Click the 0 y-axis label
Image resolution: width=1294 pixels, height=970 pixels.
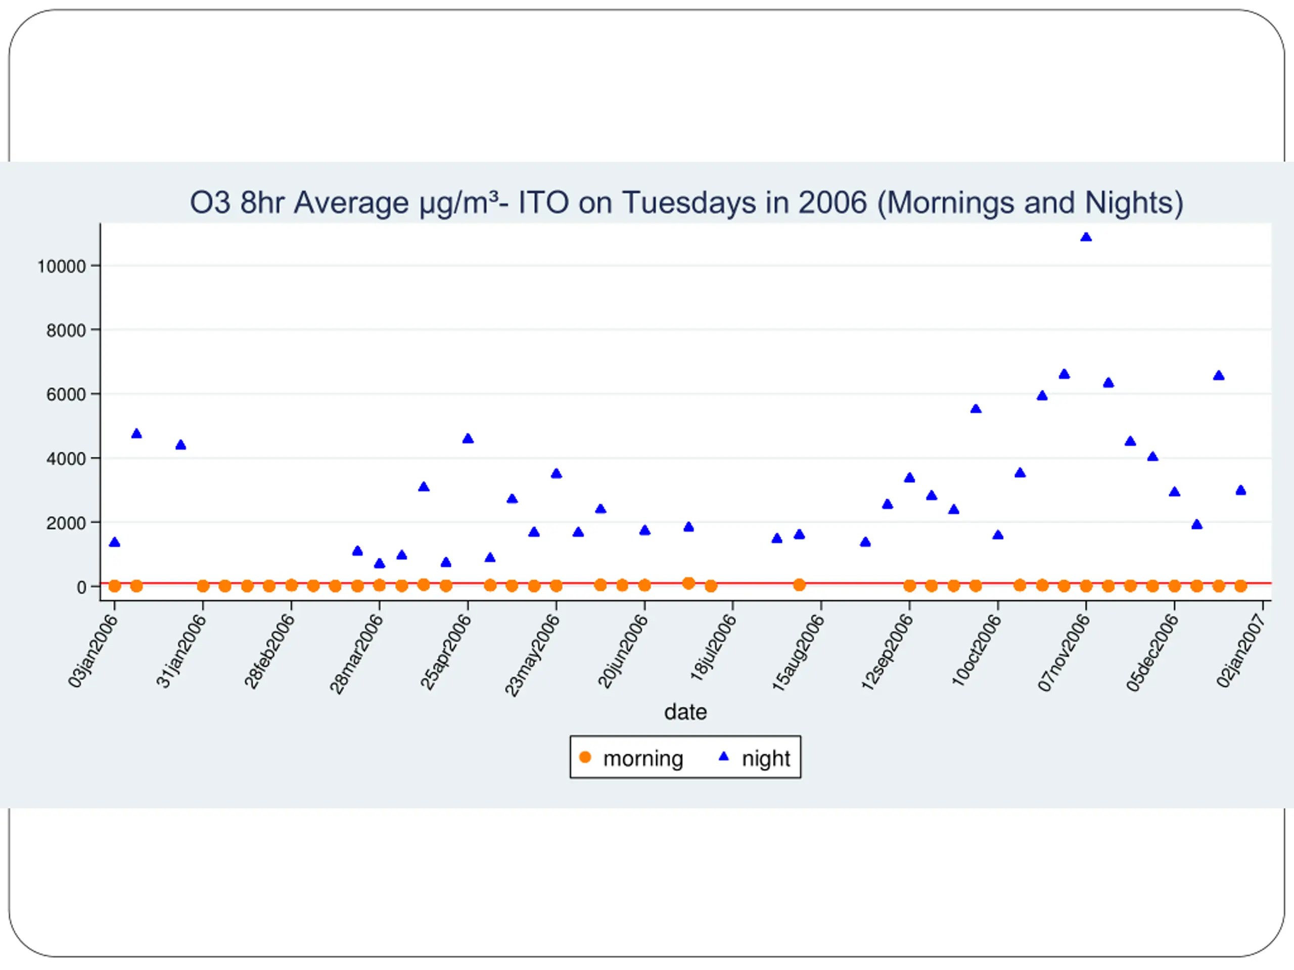[81, 587]
